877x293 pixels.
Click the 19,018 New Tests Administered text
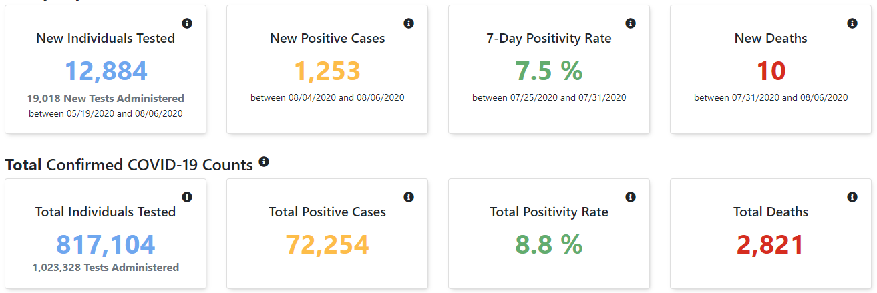(106, 98)
